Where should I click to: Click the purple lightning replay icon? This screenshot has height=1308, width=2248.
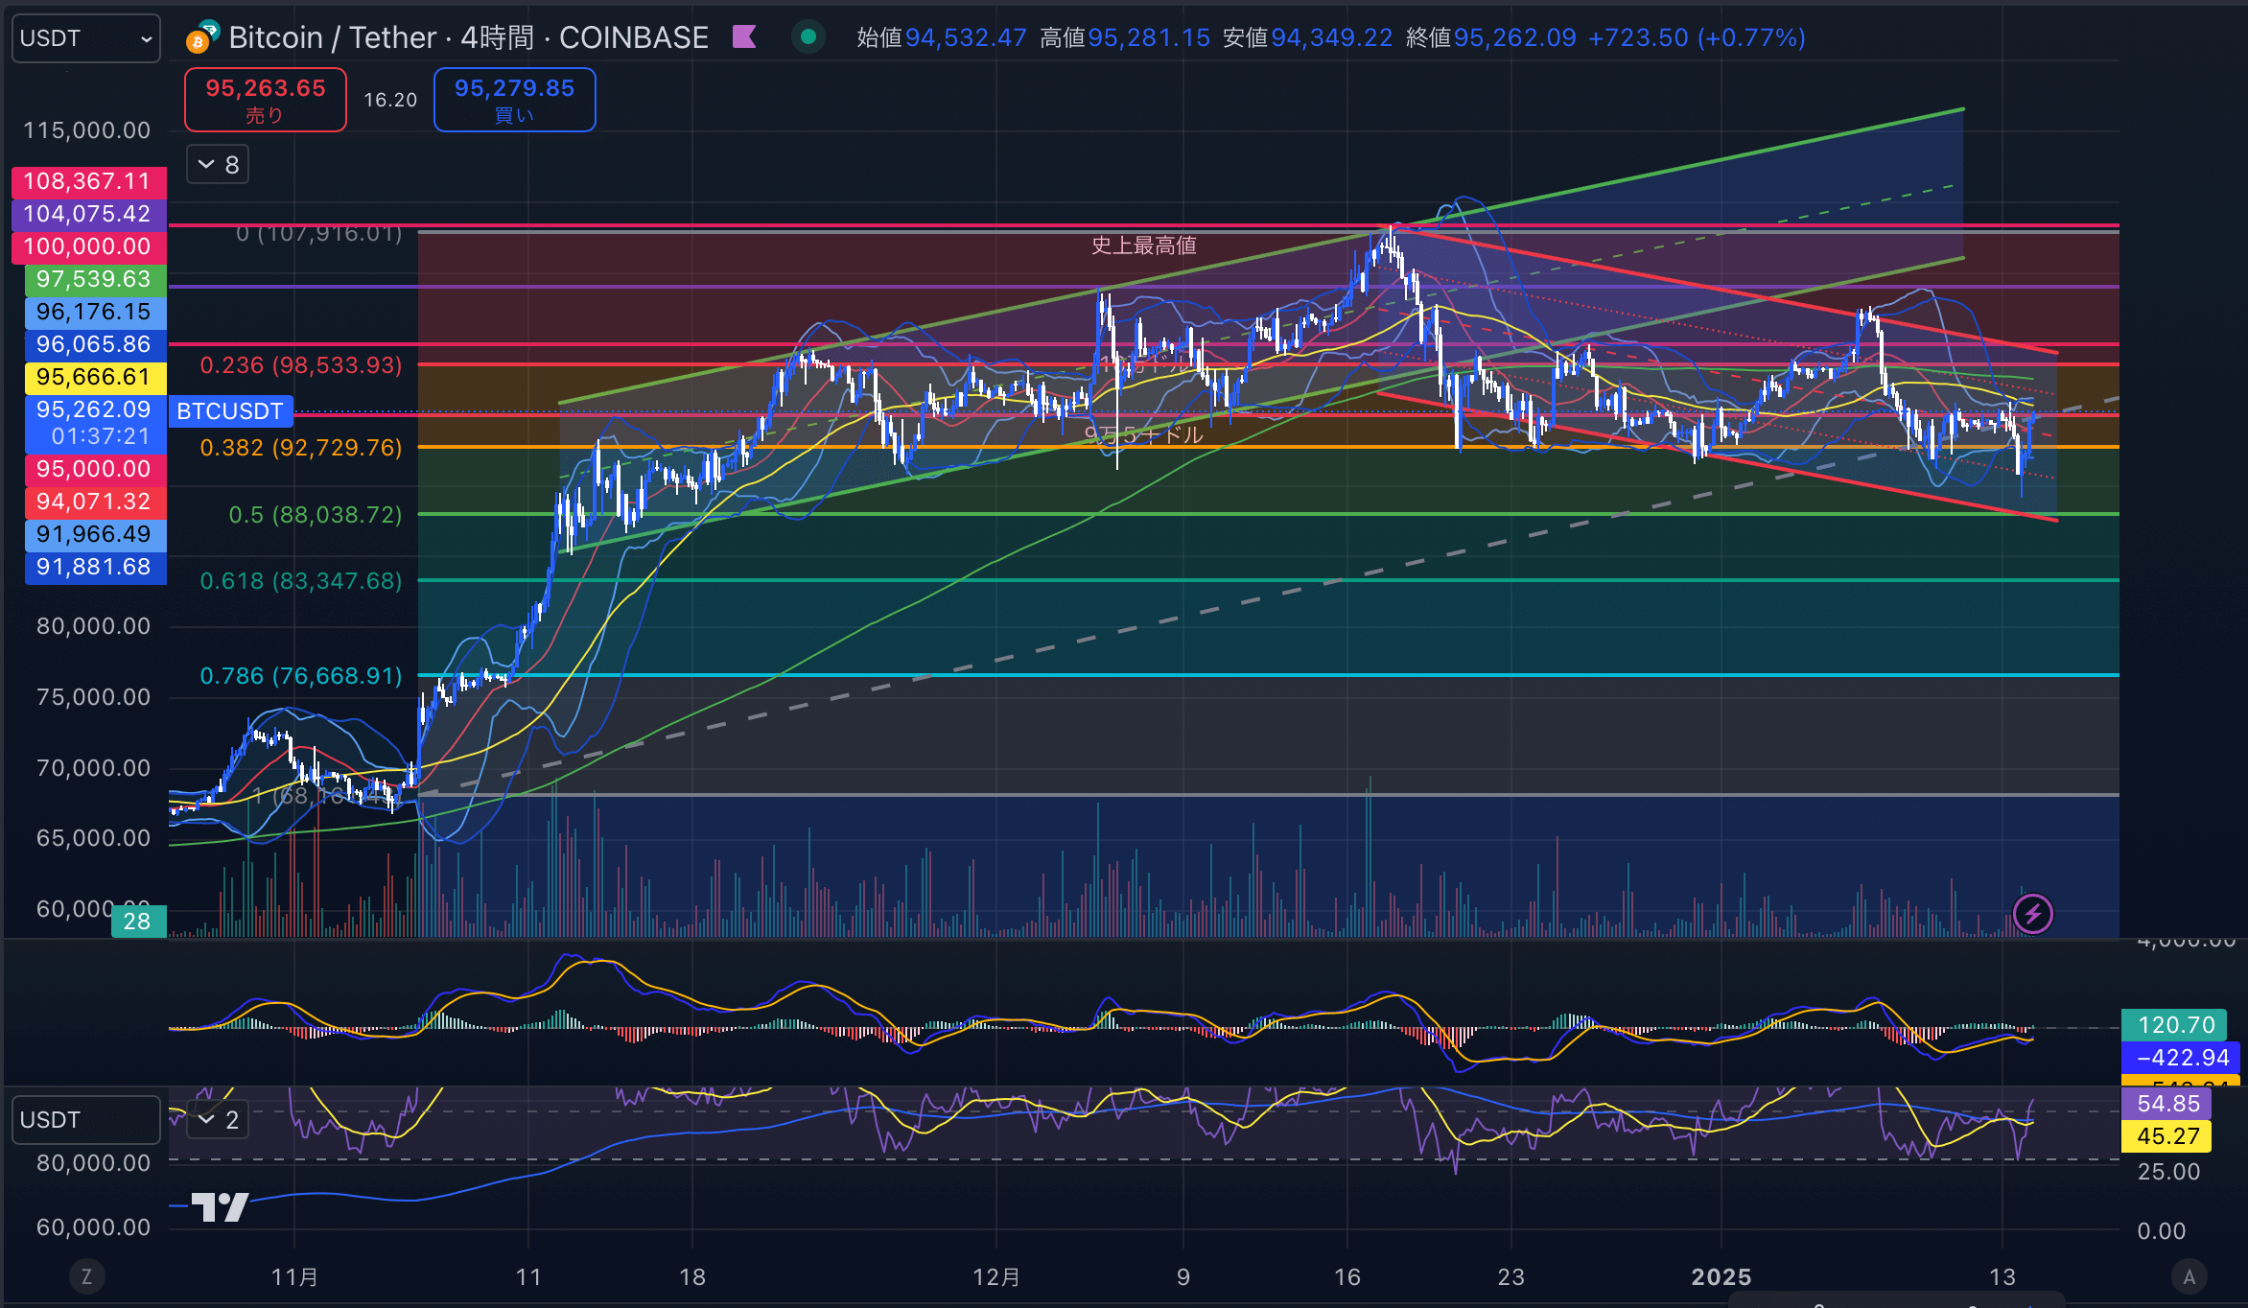coord(2032,914)
